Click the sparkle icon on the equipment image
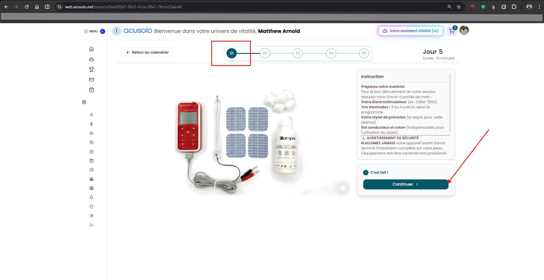 [x=342, y=188]
